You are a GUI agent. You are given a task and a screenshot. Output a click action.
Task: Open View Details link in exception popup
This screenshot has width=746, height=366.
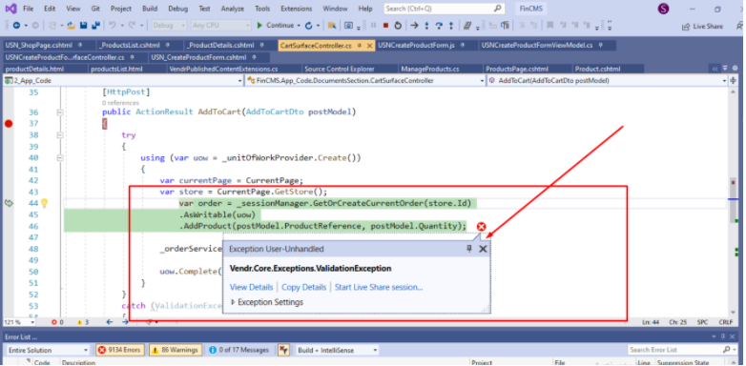251,287
